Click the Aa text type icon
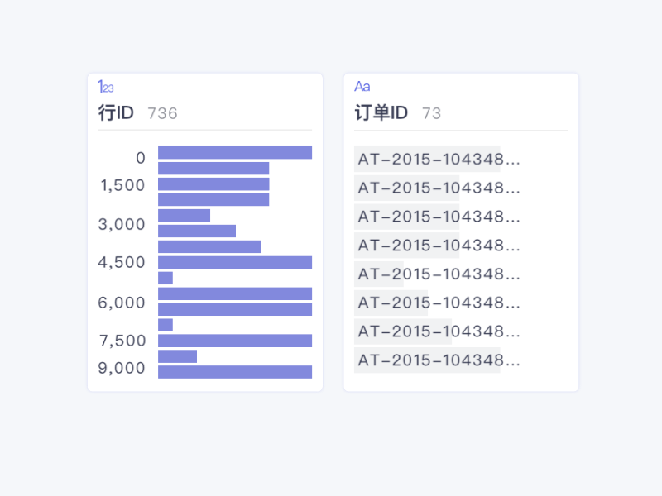 tap(362, 87)
